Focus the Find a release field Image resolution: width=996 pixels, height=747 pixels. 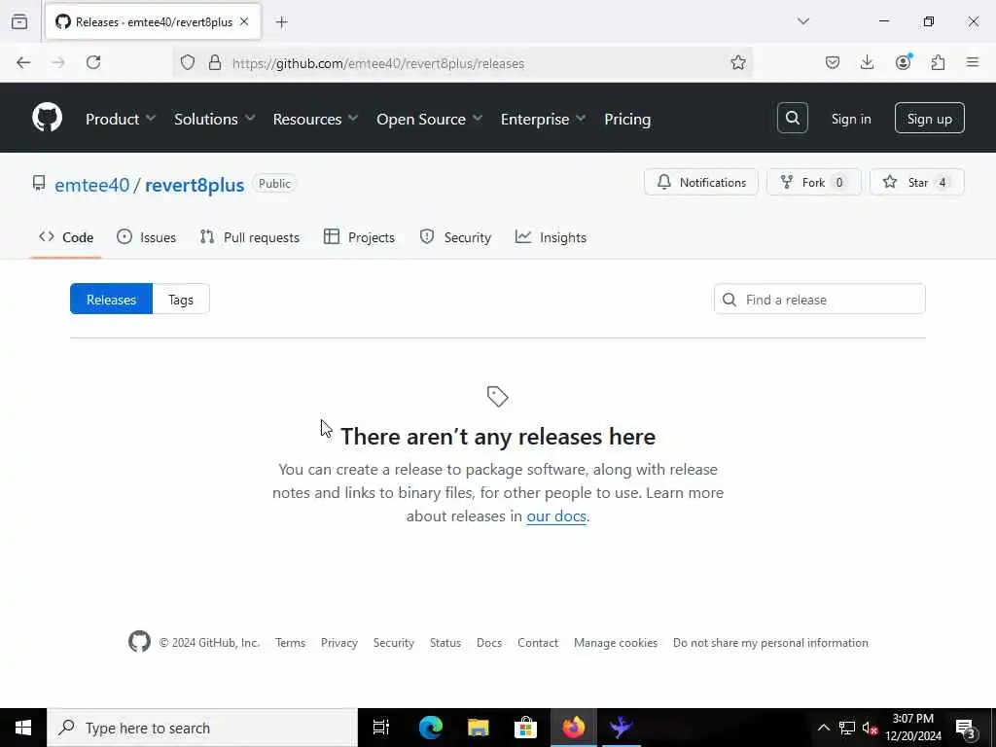[x=819, y=300]
